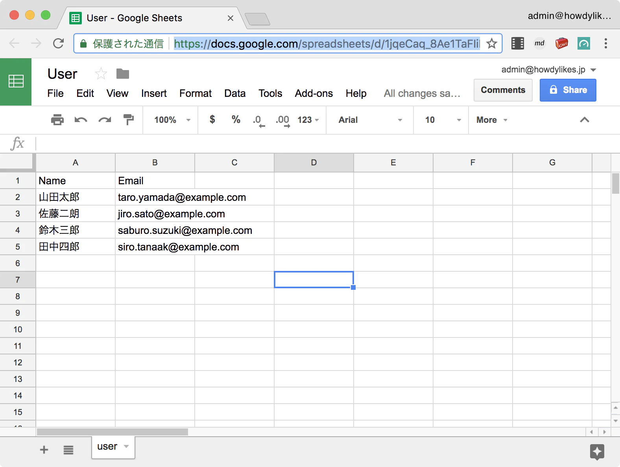
Task: Click the green Sheets home icon
Action: [16, 82]
